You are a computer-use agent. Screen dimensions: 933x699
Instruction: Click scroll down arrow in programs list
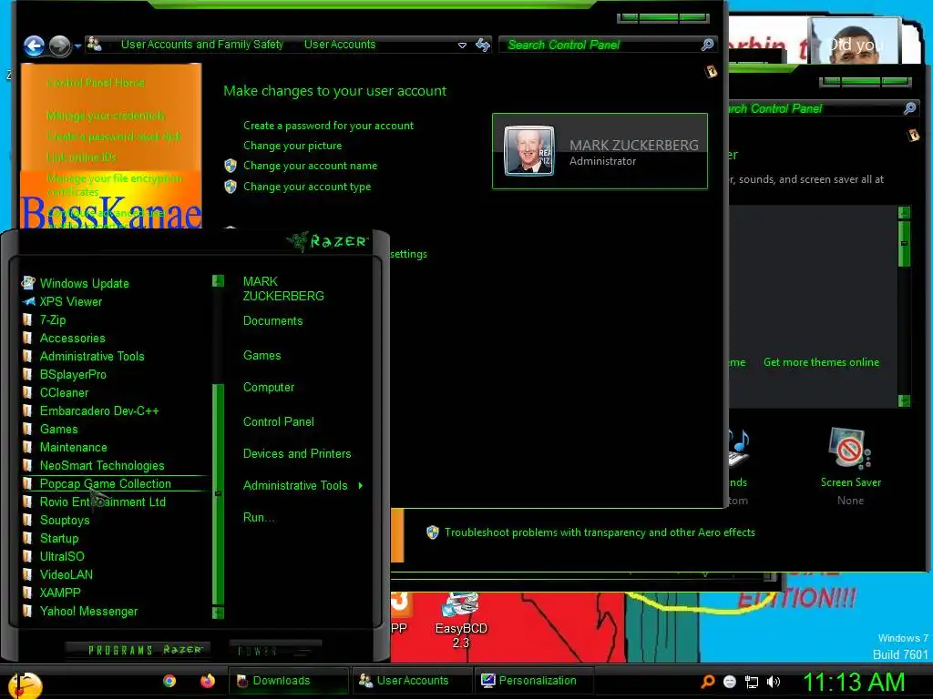(219, 613)
